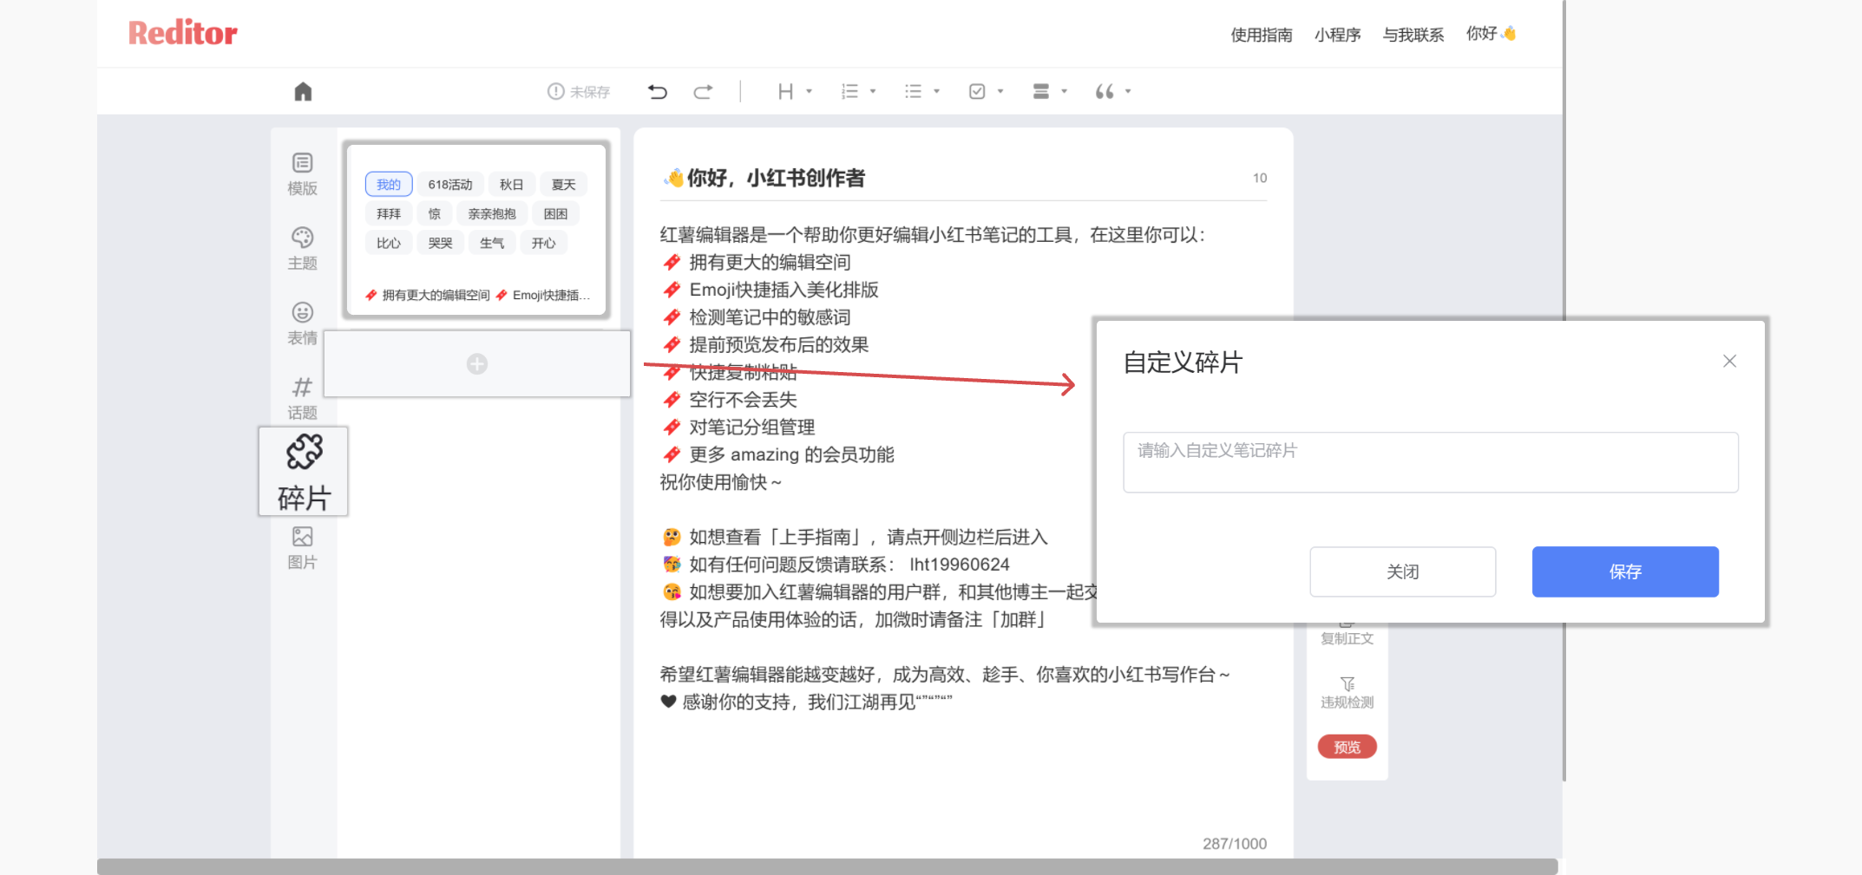
Task: Select the checkbox list icon
Action: click(977, 91)
